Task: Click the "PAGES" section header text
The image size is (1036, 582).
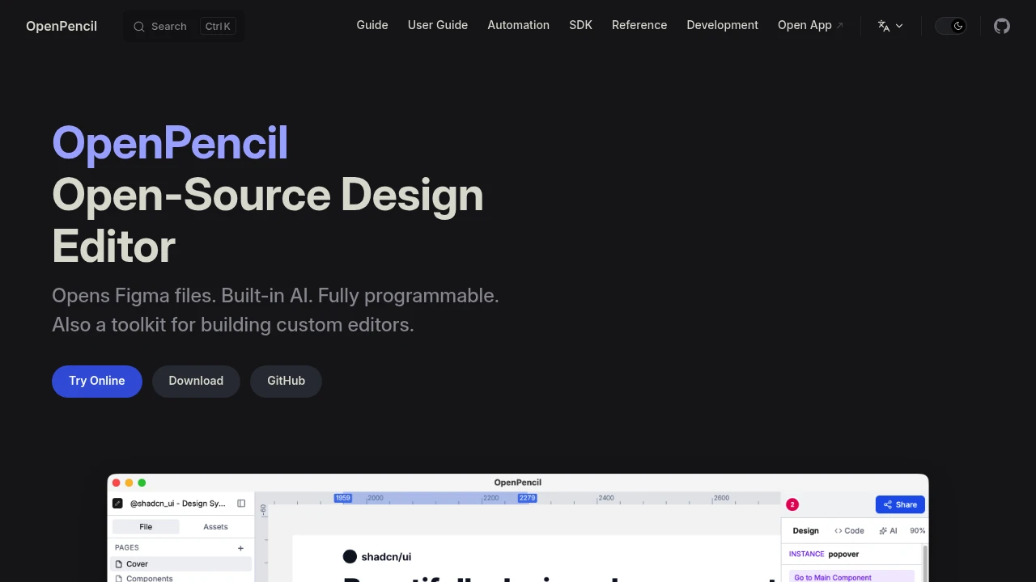Action: click(x=127, y=547)
